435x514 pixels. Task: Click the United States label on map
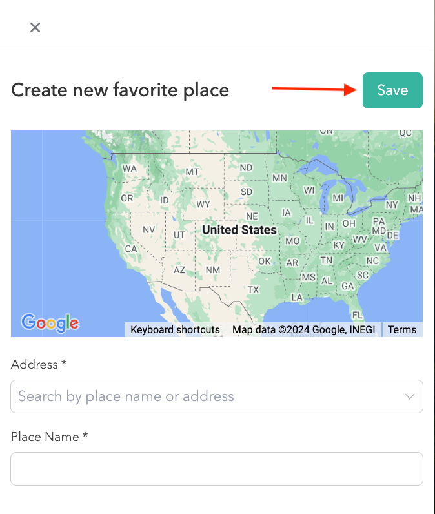(239, 230)
